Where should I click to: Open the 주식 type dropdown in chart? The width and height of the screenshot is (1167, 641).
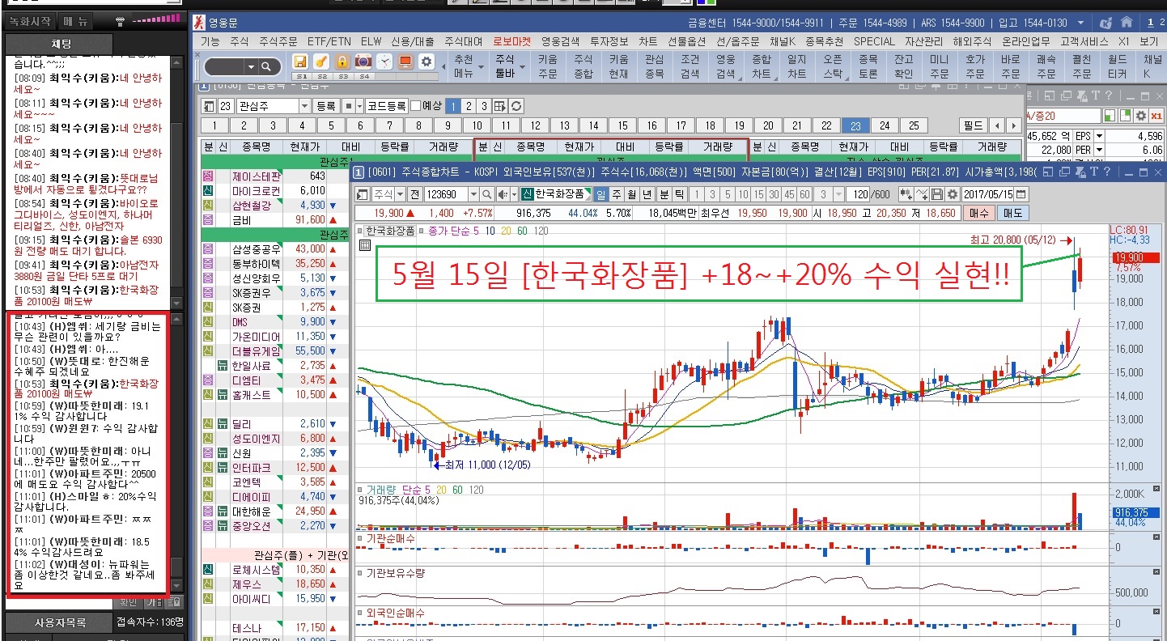[x=399, y=194]
